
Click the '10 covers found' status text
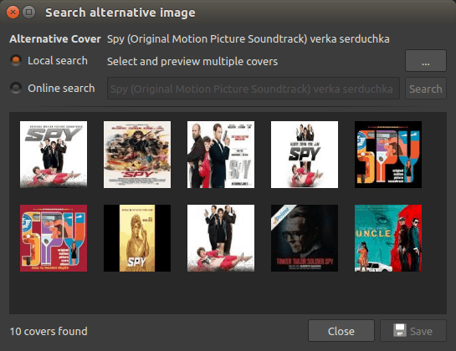[49, 331]
